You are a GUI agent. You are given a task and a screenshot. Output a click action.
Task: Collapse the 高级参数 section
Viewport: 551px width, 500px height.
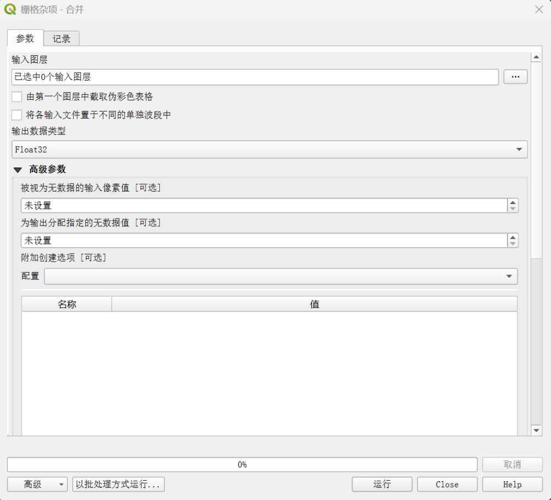(18, 170)
